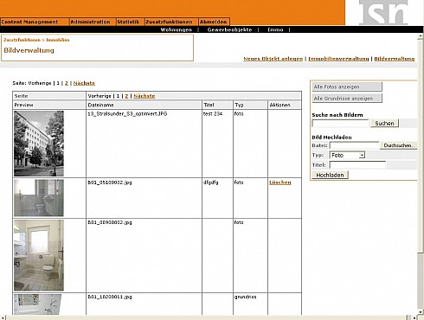Open the B01_10200011.jpg thumbnail

[x=37, y=304]
